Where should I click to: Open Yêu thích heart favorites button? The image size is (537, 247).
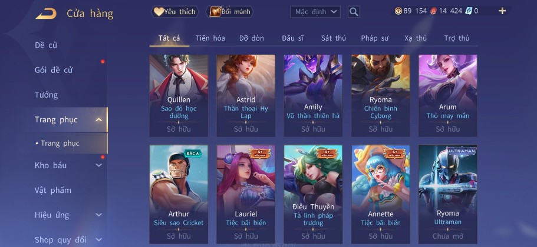[x=174, y=12]
